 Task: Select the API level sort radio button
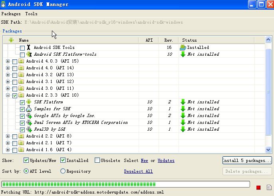point(26,171)
